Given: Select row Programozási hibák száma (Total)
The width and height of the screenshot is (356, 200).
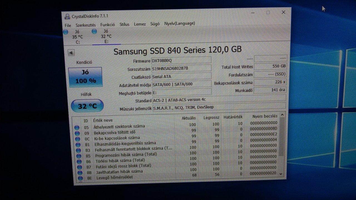Looking at the screenshot, I should tap(177, 154).
